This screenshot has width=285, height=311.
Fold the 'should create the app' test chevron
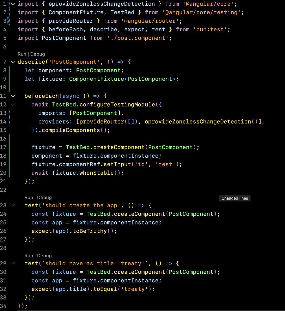pos(13,206)
